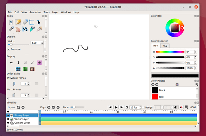Image resolution: width=206 pixels, height=136 pixels.
Task: Activate the Eyedropper tool
Action: [x=39, y=29]
